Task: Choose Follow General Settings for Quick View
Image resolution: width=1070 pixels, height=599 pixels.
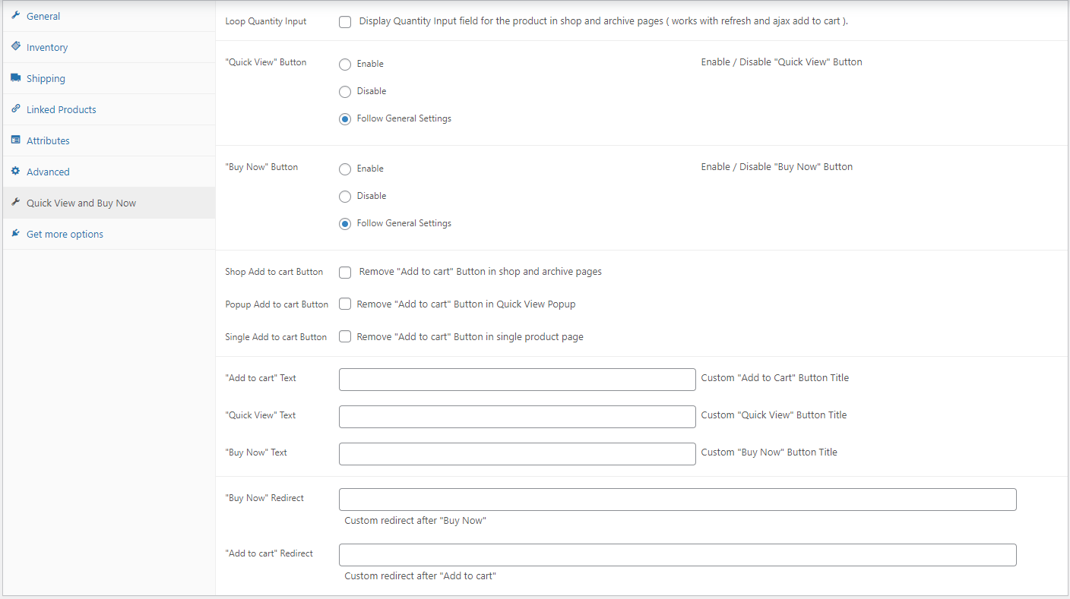Action: click(x=345, y=118)
